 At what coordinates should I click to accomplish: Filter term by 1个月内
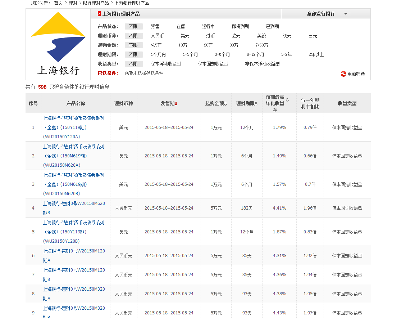[x=158, y=54]
